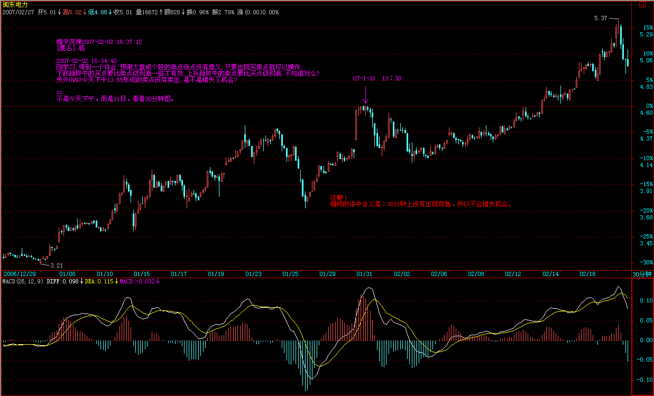Click the magenta arrow marking 07-1-31 13:30
This screenshot has height=396, width=654.
365,95
